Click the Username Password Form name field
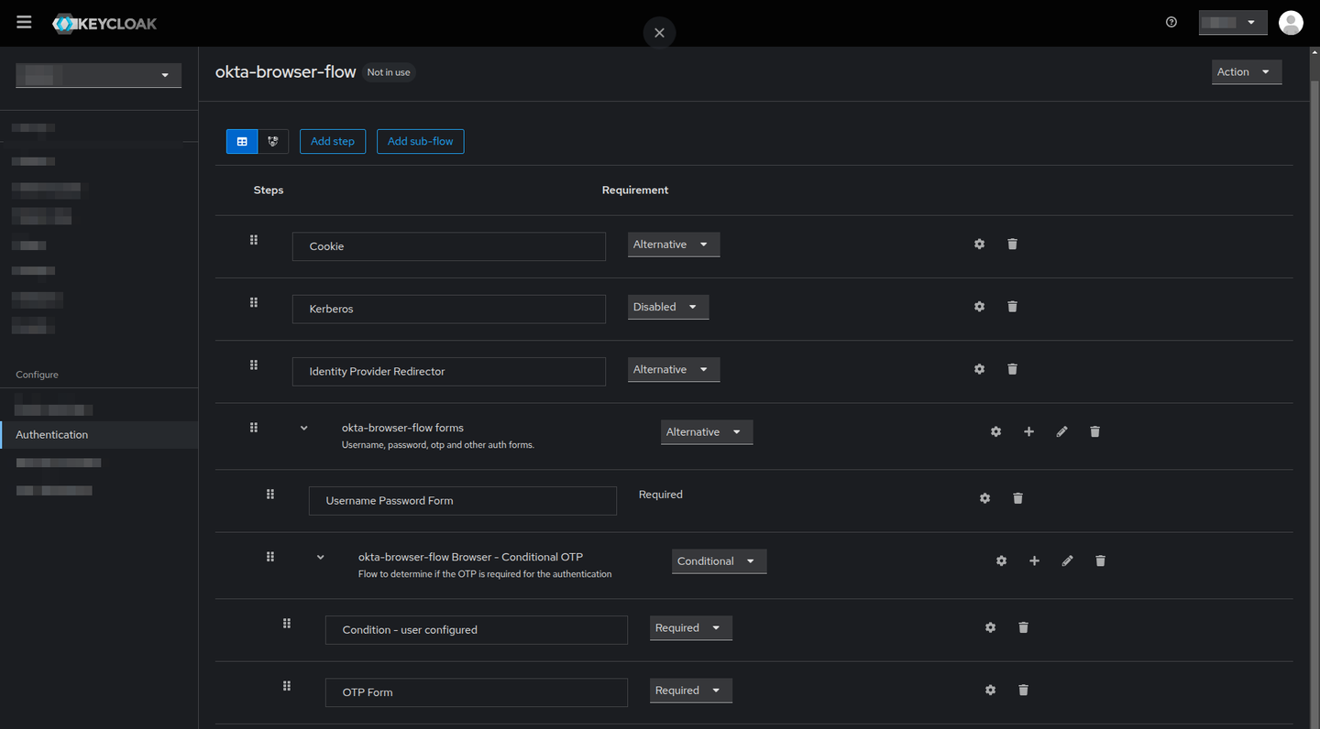Image resolution: width=1320 pixels, height=729 pixels. click(x=462, y=500)
